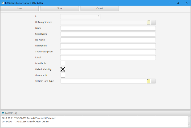Click the console log vertical scrollbar
191x128 pixels.
tap(189, 122)
